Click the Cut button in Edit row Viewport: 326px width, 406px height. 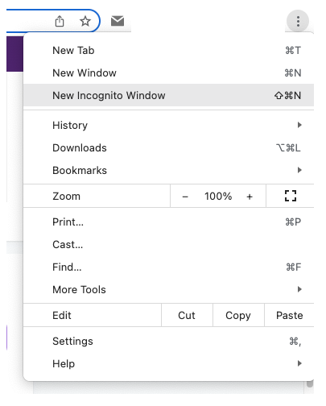point(187,315)
